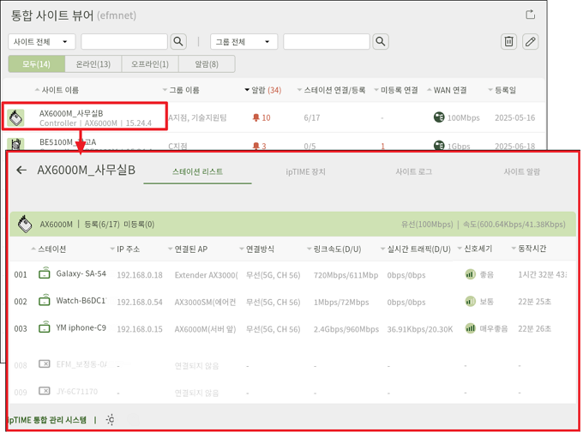Switch to the 온라인(13) tab
The image size is (583, 444).
93,64
